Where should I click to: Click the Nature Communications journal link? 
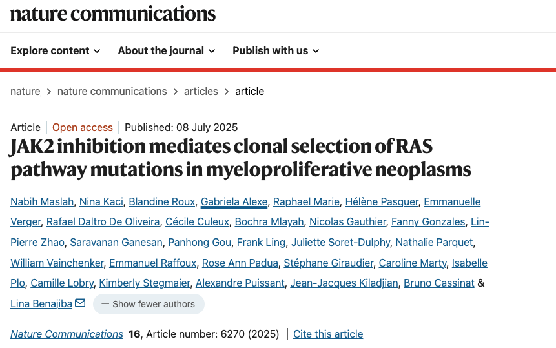(67, 334)
